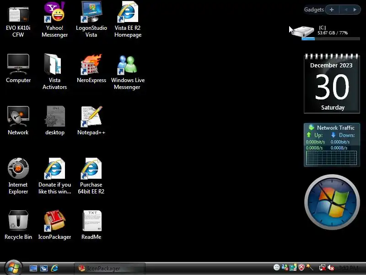Click 'December 2023' on calendar gadget
366x275 pixels.
pos(331,66)
